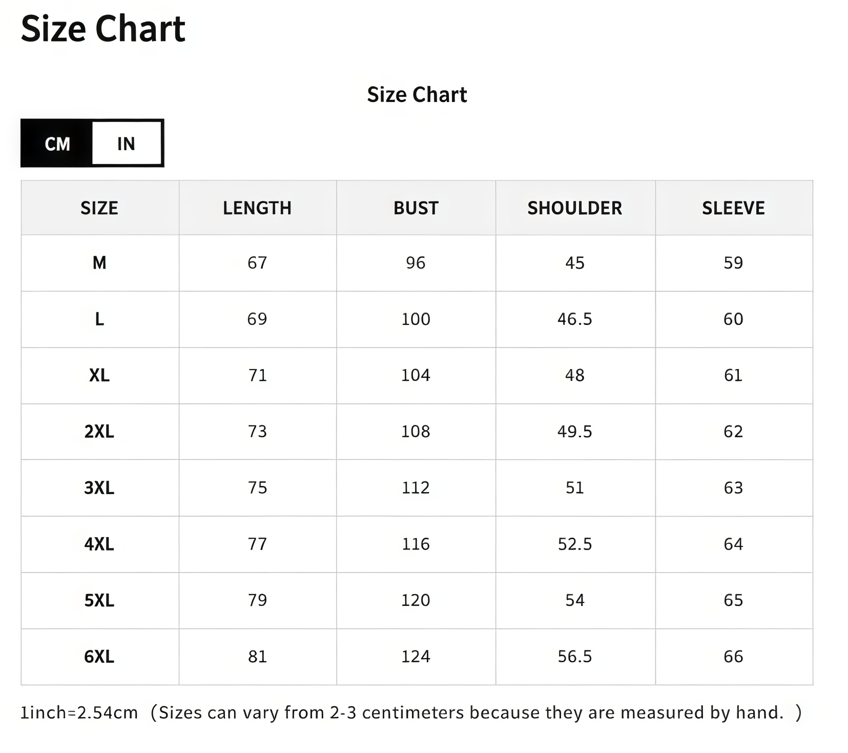Viewport: 848px width, 753px height.
Task: Click the SIZE column header
Action: [99, 208]
